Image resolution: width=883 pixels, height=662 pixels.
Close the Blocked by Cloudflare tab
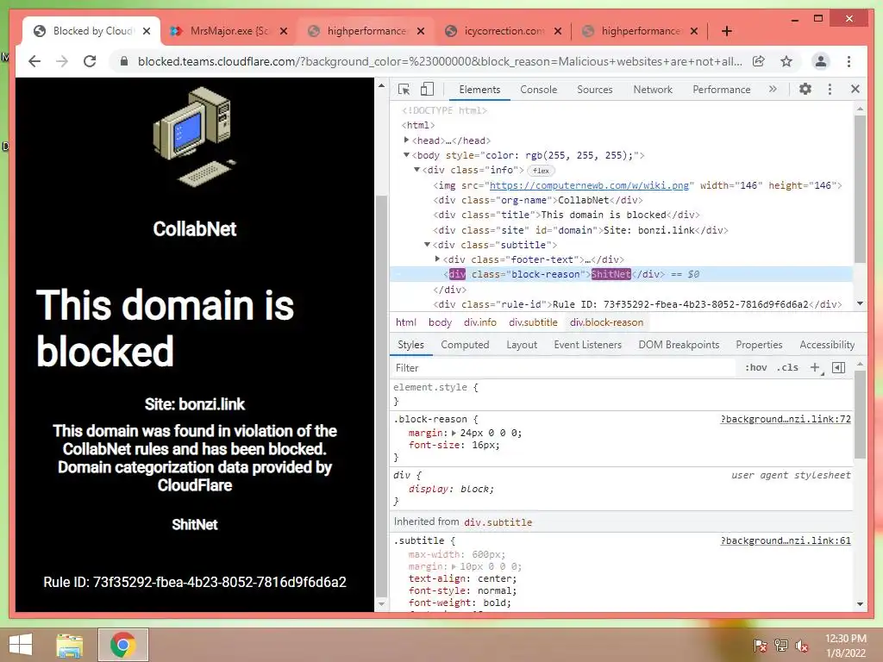(x=147, y=31)
